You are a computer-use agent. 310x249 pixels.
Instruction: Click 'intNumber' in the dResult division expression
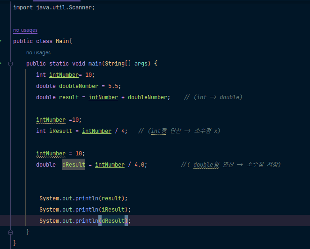(110, 165)
